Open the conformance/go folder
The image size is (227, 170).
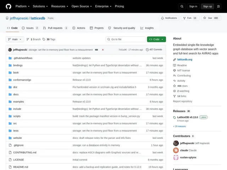[22, 80]
